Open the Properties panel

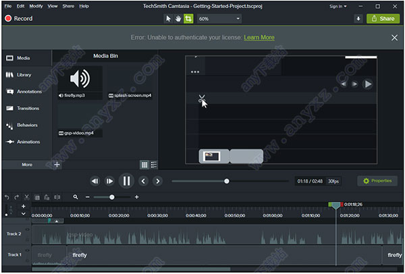click(377, 181)
